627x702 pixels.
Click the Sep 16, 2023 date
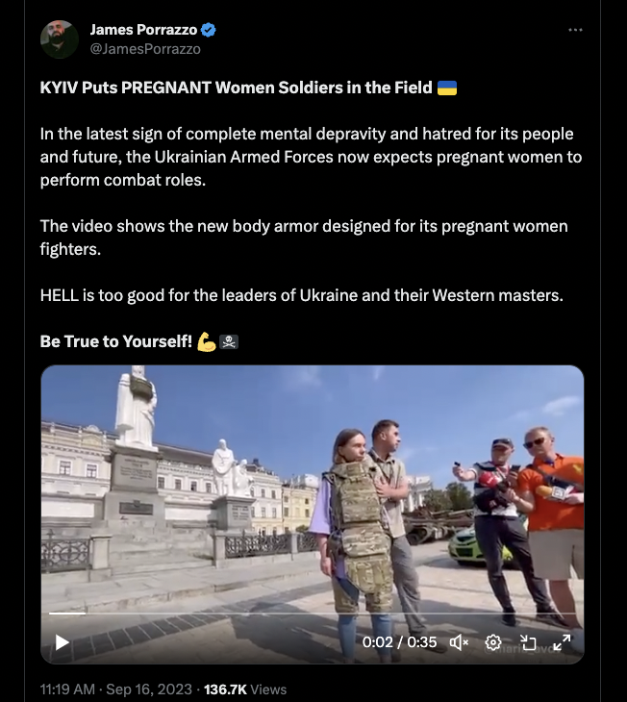point(149,689)
